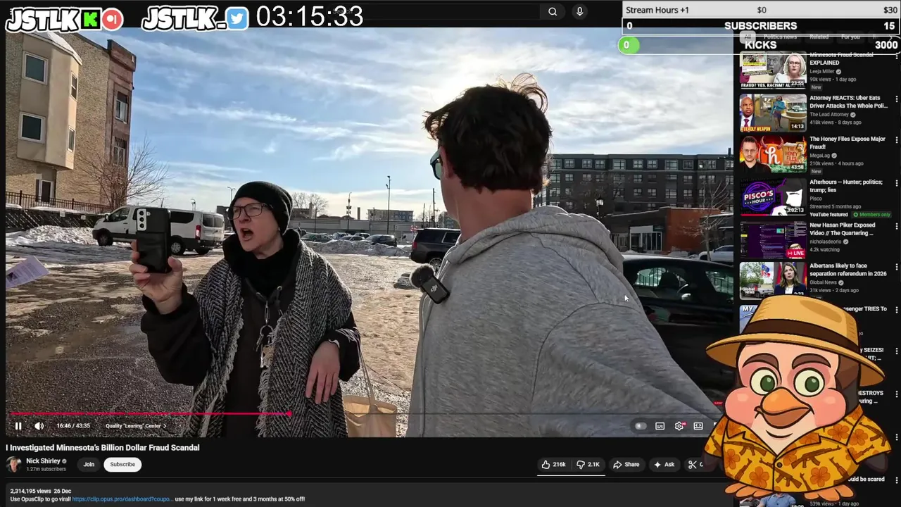Screen dimensions: 901x507
Task: Open more options for Attorney REACTS video
Action: (896, 99)
